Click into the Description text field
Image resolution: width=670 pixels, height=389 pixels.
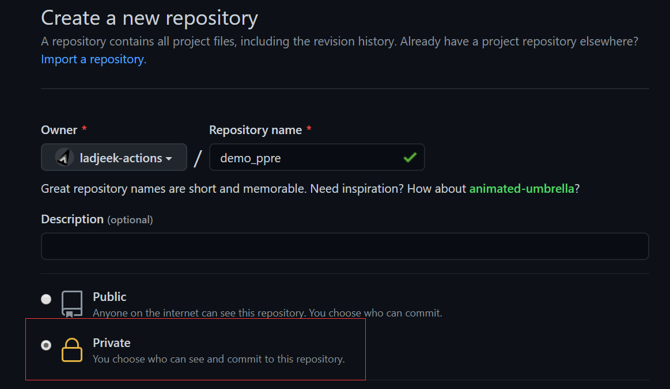click(345, 246)
